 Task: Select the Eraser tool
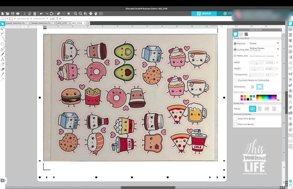[3, 69]
